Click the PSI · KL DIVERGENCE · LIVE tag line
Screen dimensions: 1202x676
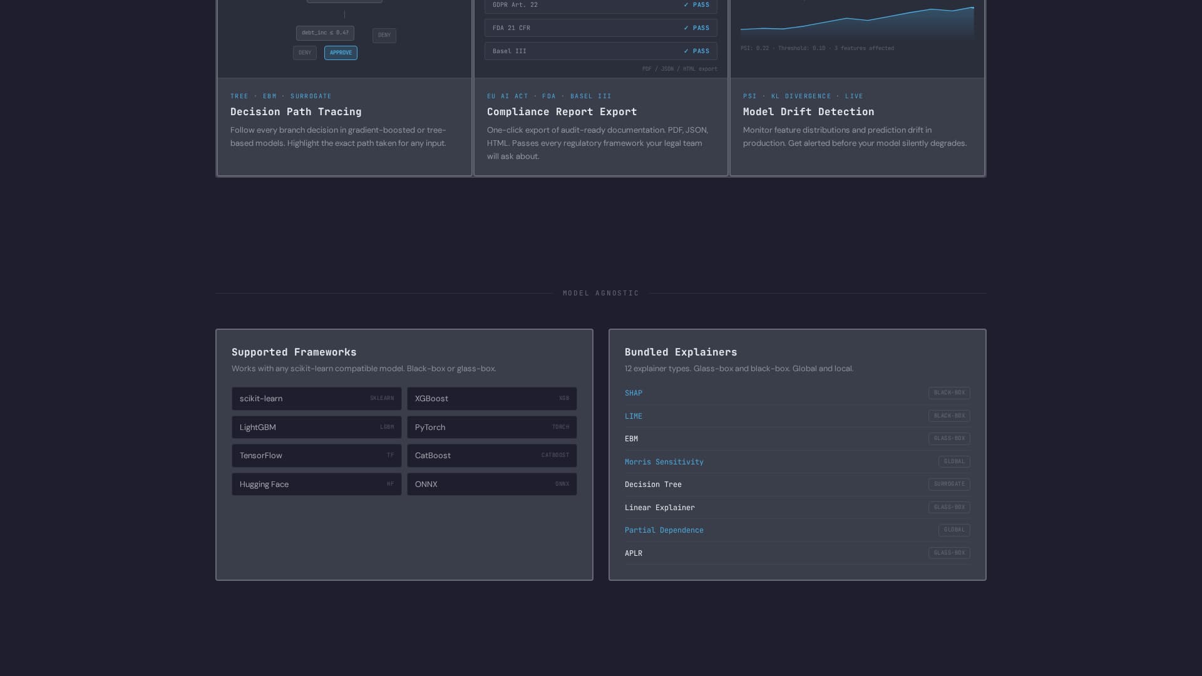tap(803, 96)
